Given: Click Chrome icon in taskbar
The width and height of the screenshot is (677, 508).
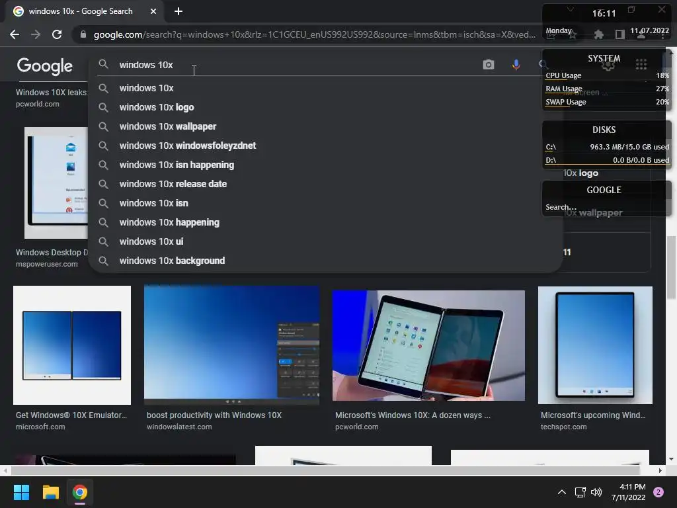Looking at the screenshot, I should click(x=80, y=492).
